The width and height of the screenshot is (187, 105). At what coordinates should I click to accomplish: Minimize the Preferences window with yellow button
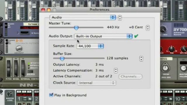click(x=49, y=10)
